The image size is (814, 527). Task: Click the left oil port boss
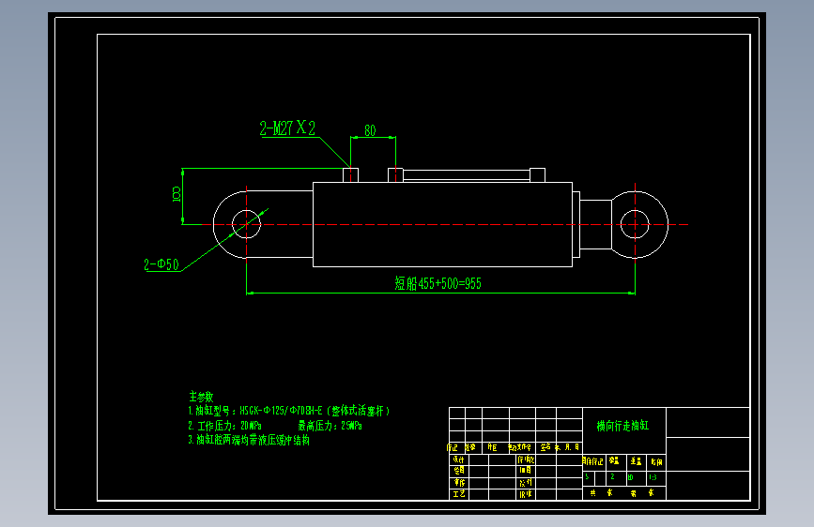(350, 175)
